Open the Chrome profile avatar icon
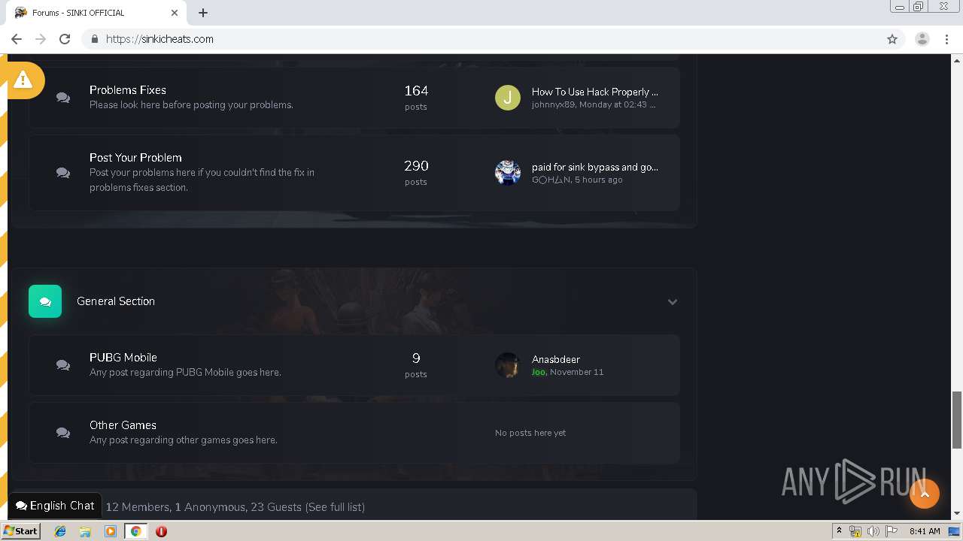The height and width of the screenshot is (541, 963). [922, 39]
